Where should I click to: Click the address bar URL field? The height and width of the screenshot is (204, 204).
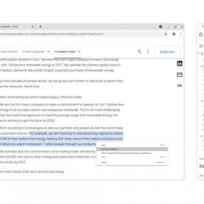click(x=81, y=34)
